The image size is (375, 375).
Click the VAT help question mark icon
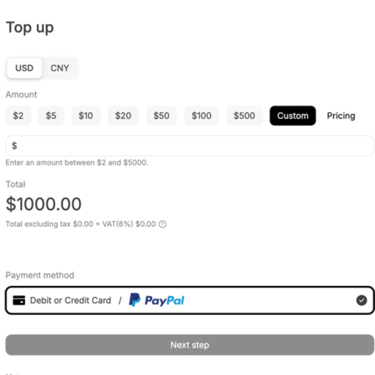163,224
